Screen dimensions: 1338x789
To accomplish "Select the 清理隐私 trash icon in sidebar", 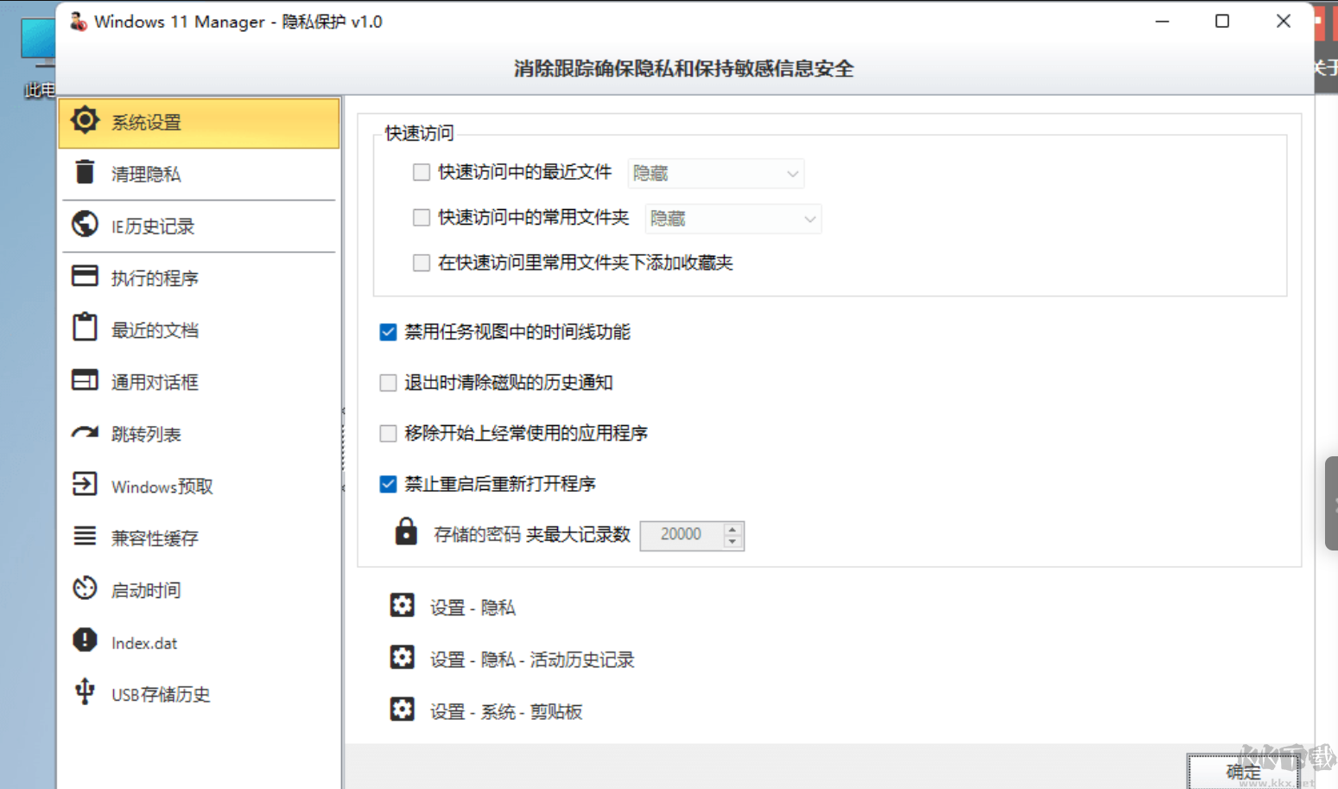I will click(x=85, y=174).
